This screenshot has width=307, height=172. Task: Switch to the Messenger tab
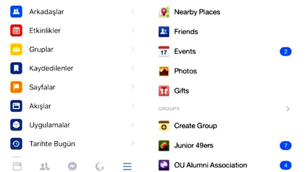point(72,166)
